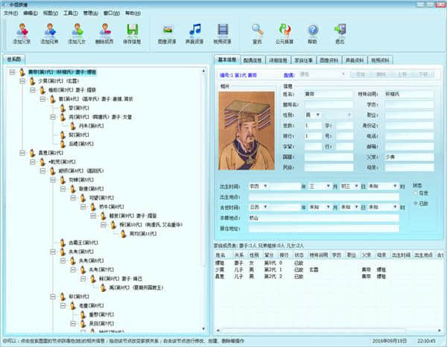Click members table horizontal scrollbar right arrow
This screenshot has height=347, width=447.
(440, 331)
